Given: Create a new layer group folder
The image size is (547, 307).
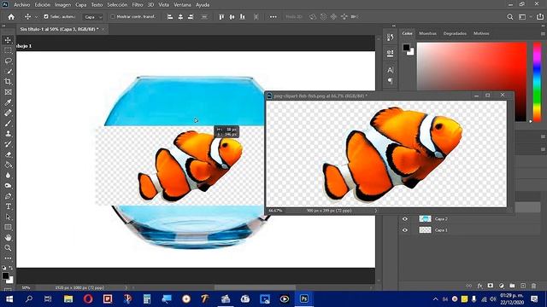Looking at the screenshot, I should click(x=512, y=286).
